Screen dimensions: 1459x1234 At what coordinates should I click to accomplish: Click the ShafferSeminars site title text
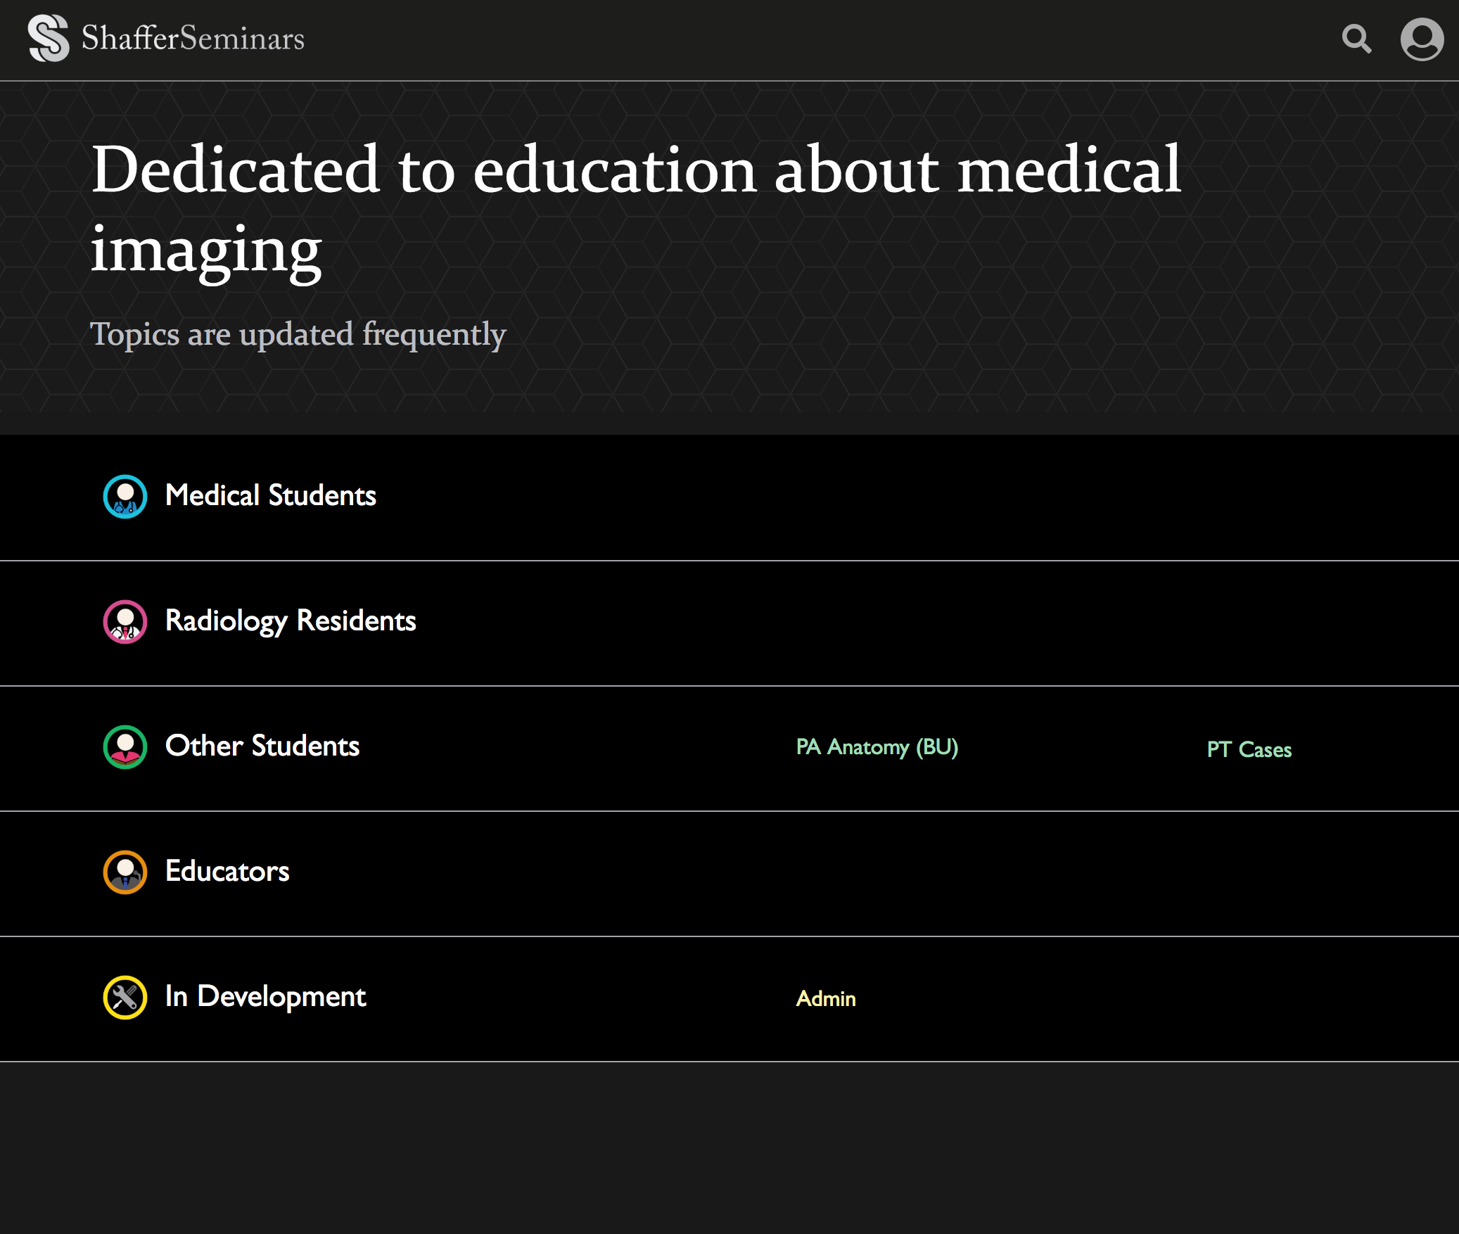point(193,38)
